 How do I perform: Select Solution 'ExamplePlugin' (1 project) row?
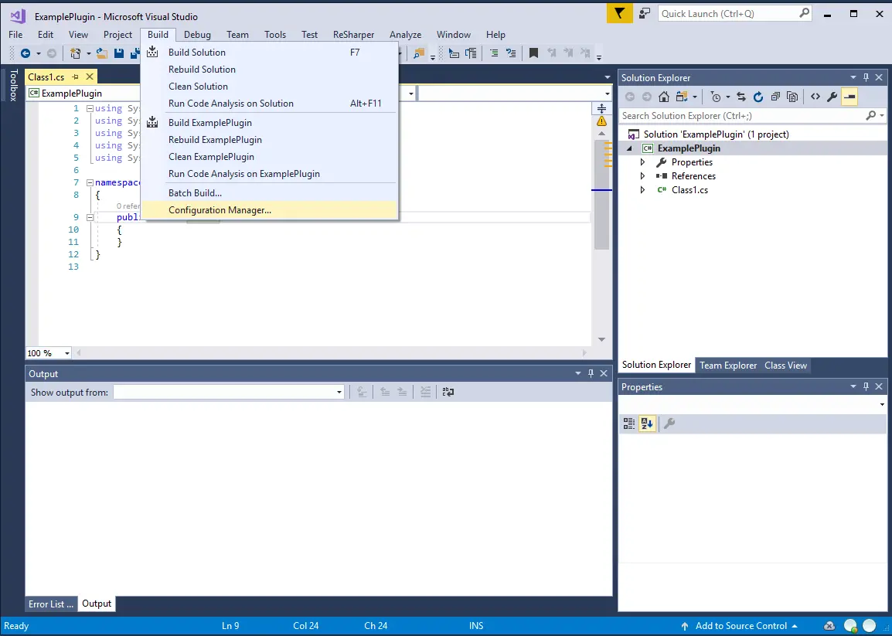(x=752, y=134)
